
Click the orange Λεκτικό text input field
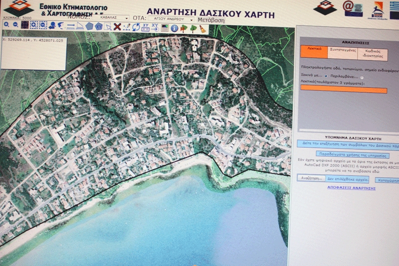(x=343, y=90)
